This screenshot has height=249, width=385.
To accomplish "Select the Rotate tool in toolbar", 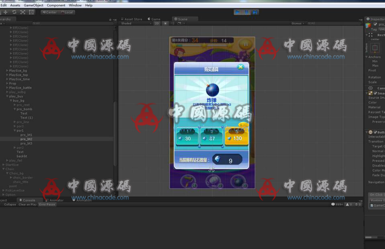I will click(x=14, y=12).
